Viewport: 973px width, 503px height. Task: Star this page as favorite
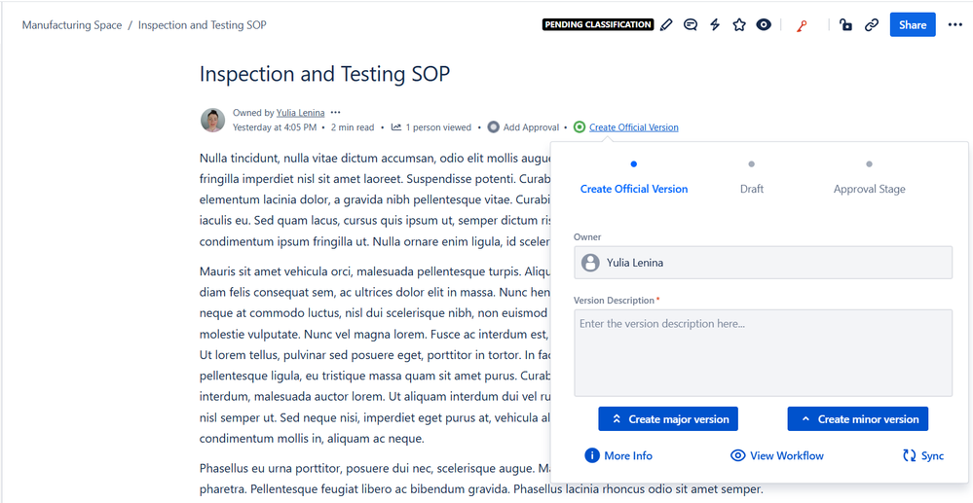[x=739, y=25]
